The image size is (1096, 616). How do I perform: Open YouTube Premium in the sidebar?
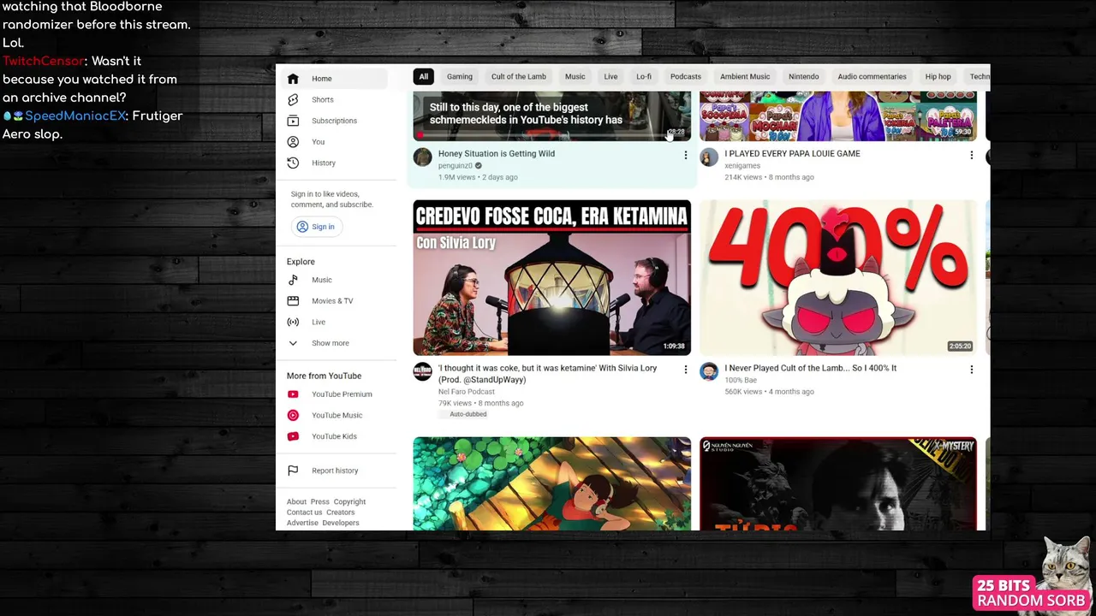click(x=334, y=394)
